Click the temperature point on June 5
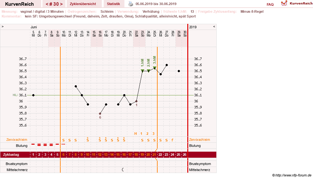Screen dimensions: 313x179 tap(33, 95)
